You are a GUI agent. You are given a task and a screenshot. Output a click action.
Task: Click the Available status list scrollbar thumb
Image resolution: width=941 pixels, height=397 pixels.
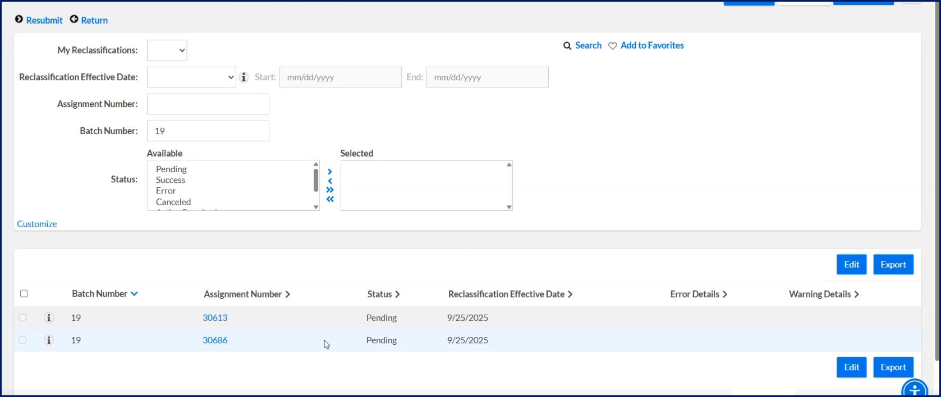click(316, 180)
